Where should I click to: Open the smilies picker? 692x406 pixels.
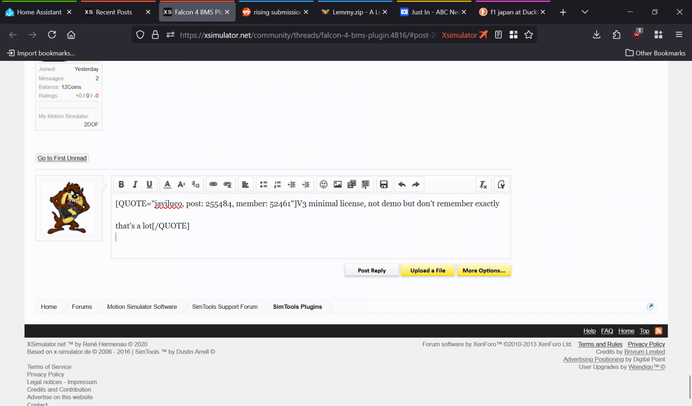tap(324, 184)
